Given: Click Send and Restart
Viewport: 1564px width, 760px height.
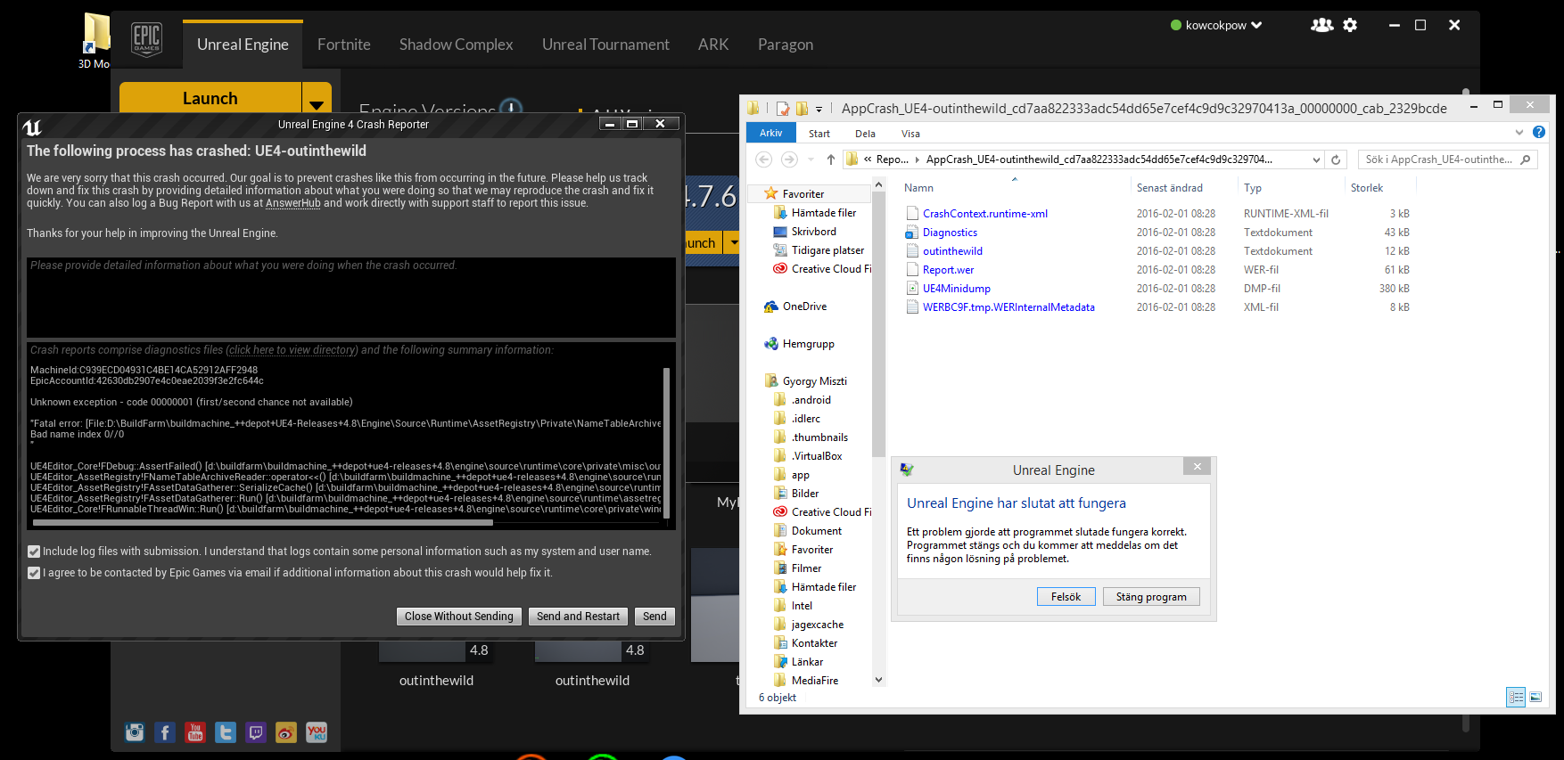Looking at the screenshot, I should 578,617.
